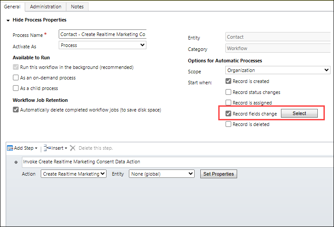Viewport: 334px width, 227px height.
Task: Open the Entity None (global) dropdown
Action: 162,174
